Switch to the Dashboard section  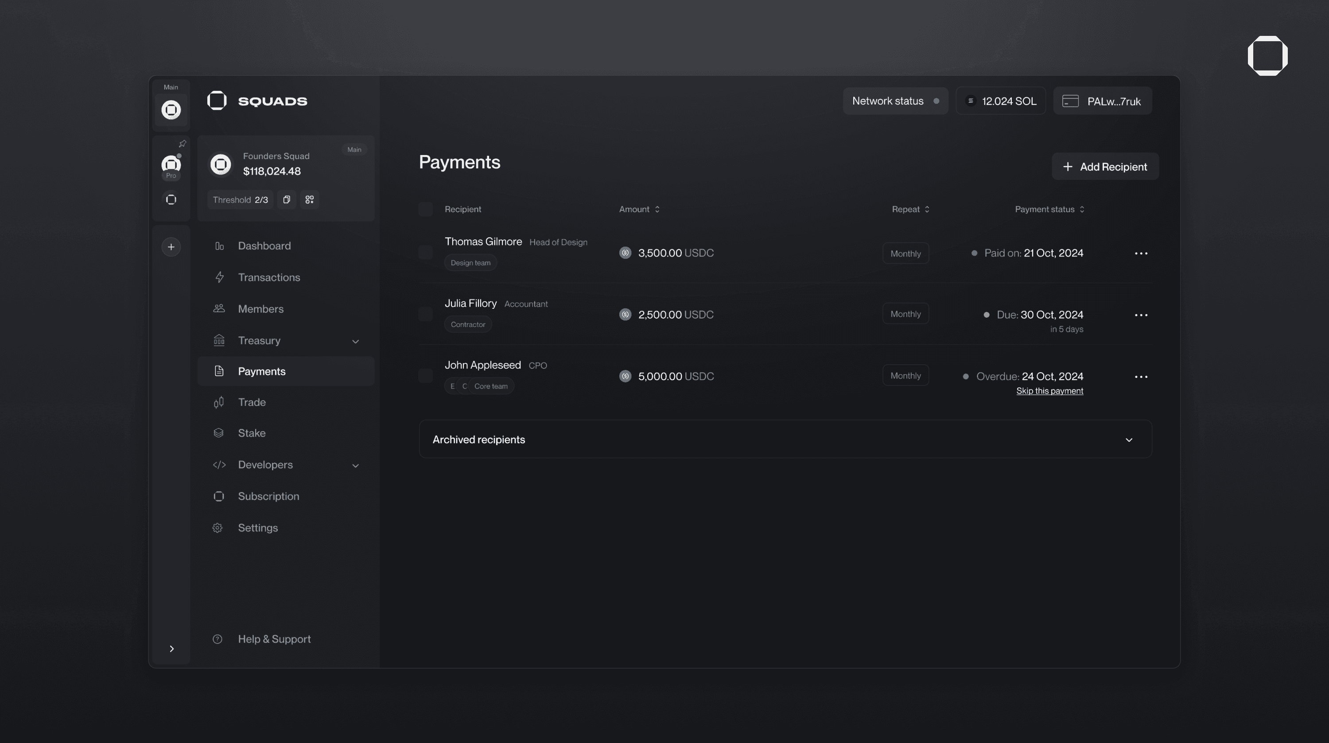264,245
